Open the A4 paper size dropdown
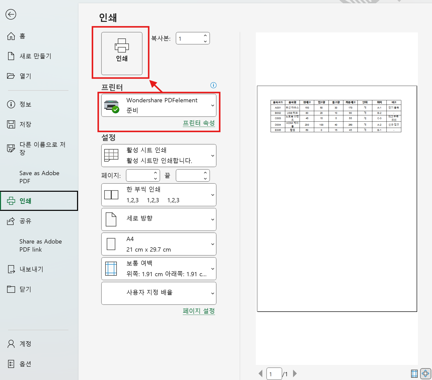Image resolution: width=432 pixels, height=380 pixels. coord(159,244)
